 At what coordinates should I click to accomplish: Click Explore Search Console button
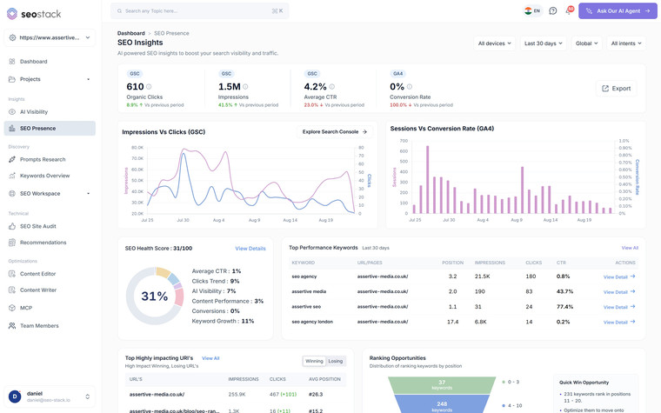[335, 132]
